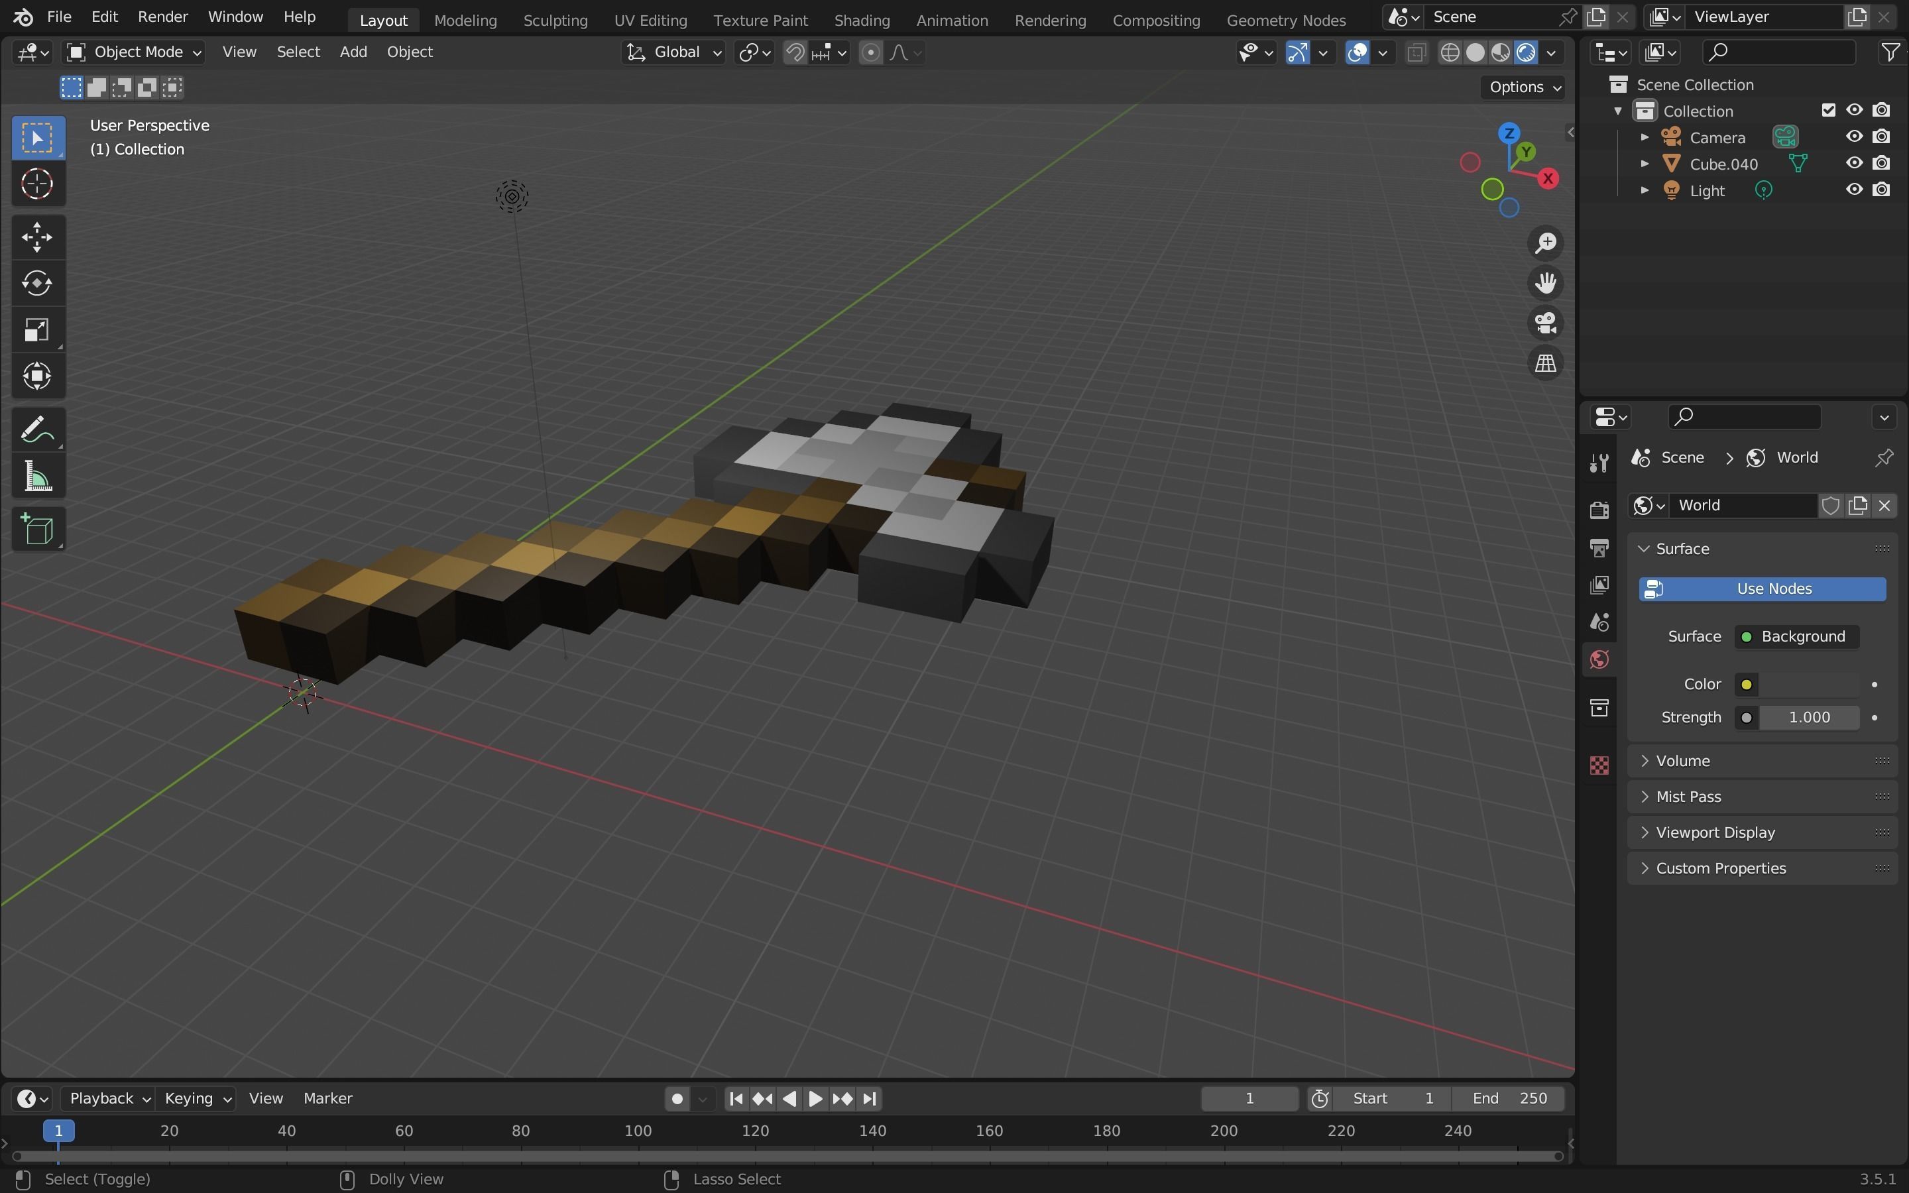Toggle auto keying record button
The width and height of the screenshot is (1909, 1193).
[x=677, y=1098]
